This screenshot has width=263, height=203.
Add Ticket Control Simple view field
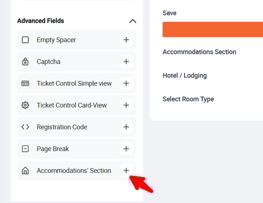(x=126, y=83)
